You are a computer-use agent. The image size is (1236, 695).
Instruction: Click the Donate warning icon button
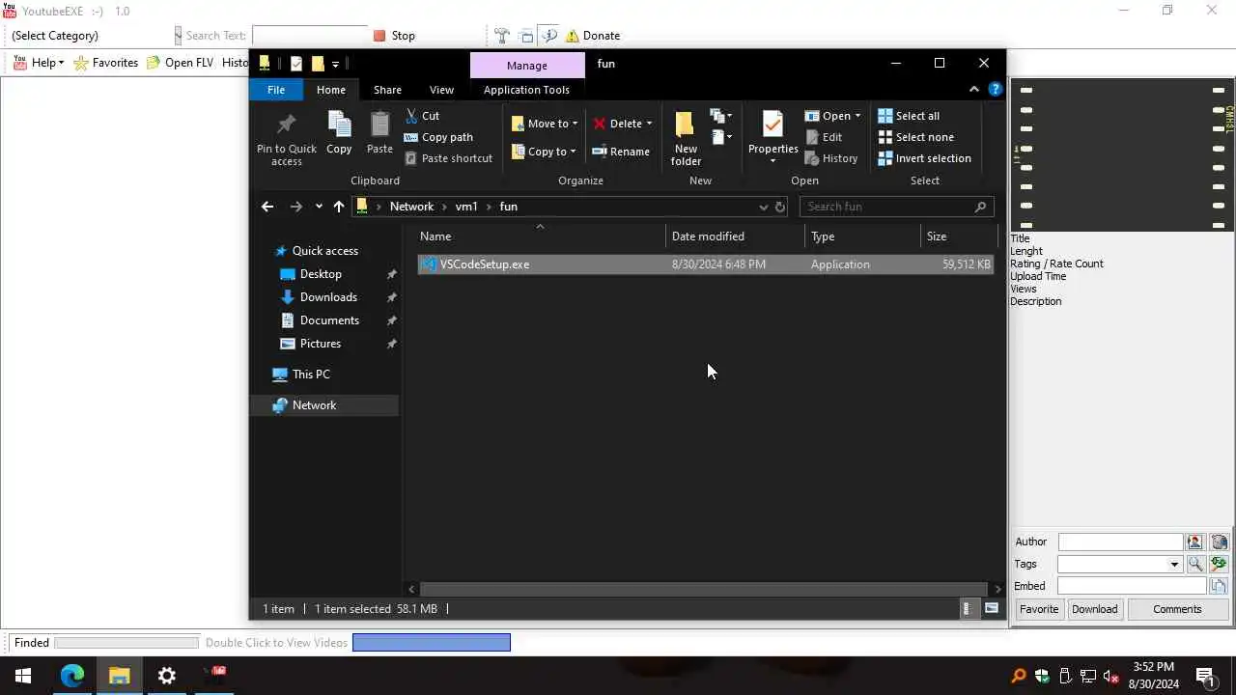[592, 36]
